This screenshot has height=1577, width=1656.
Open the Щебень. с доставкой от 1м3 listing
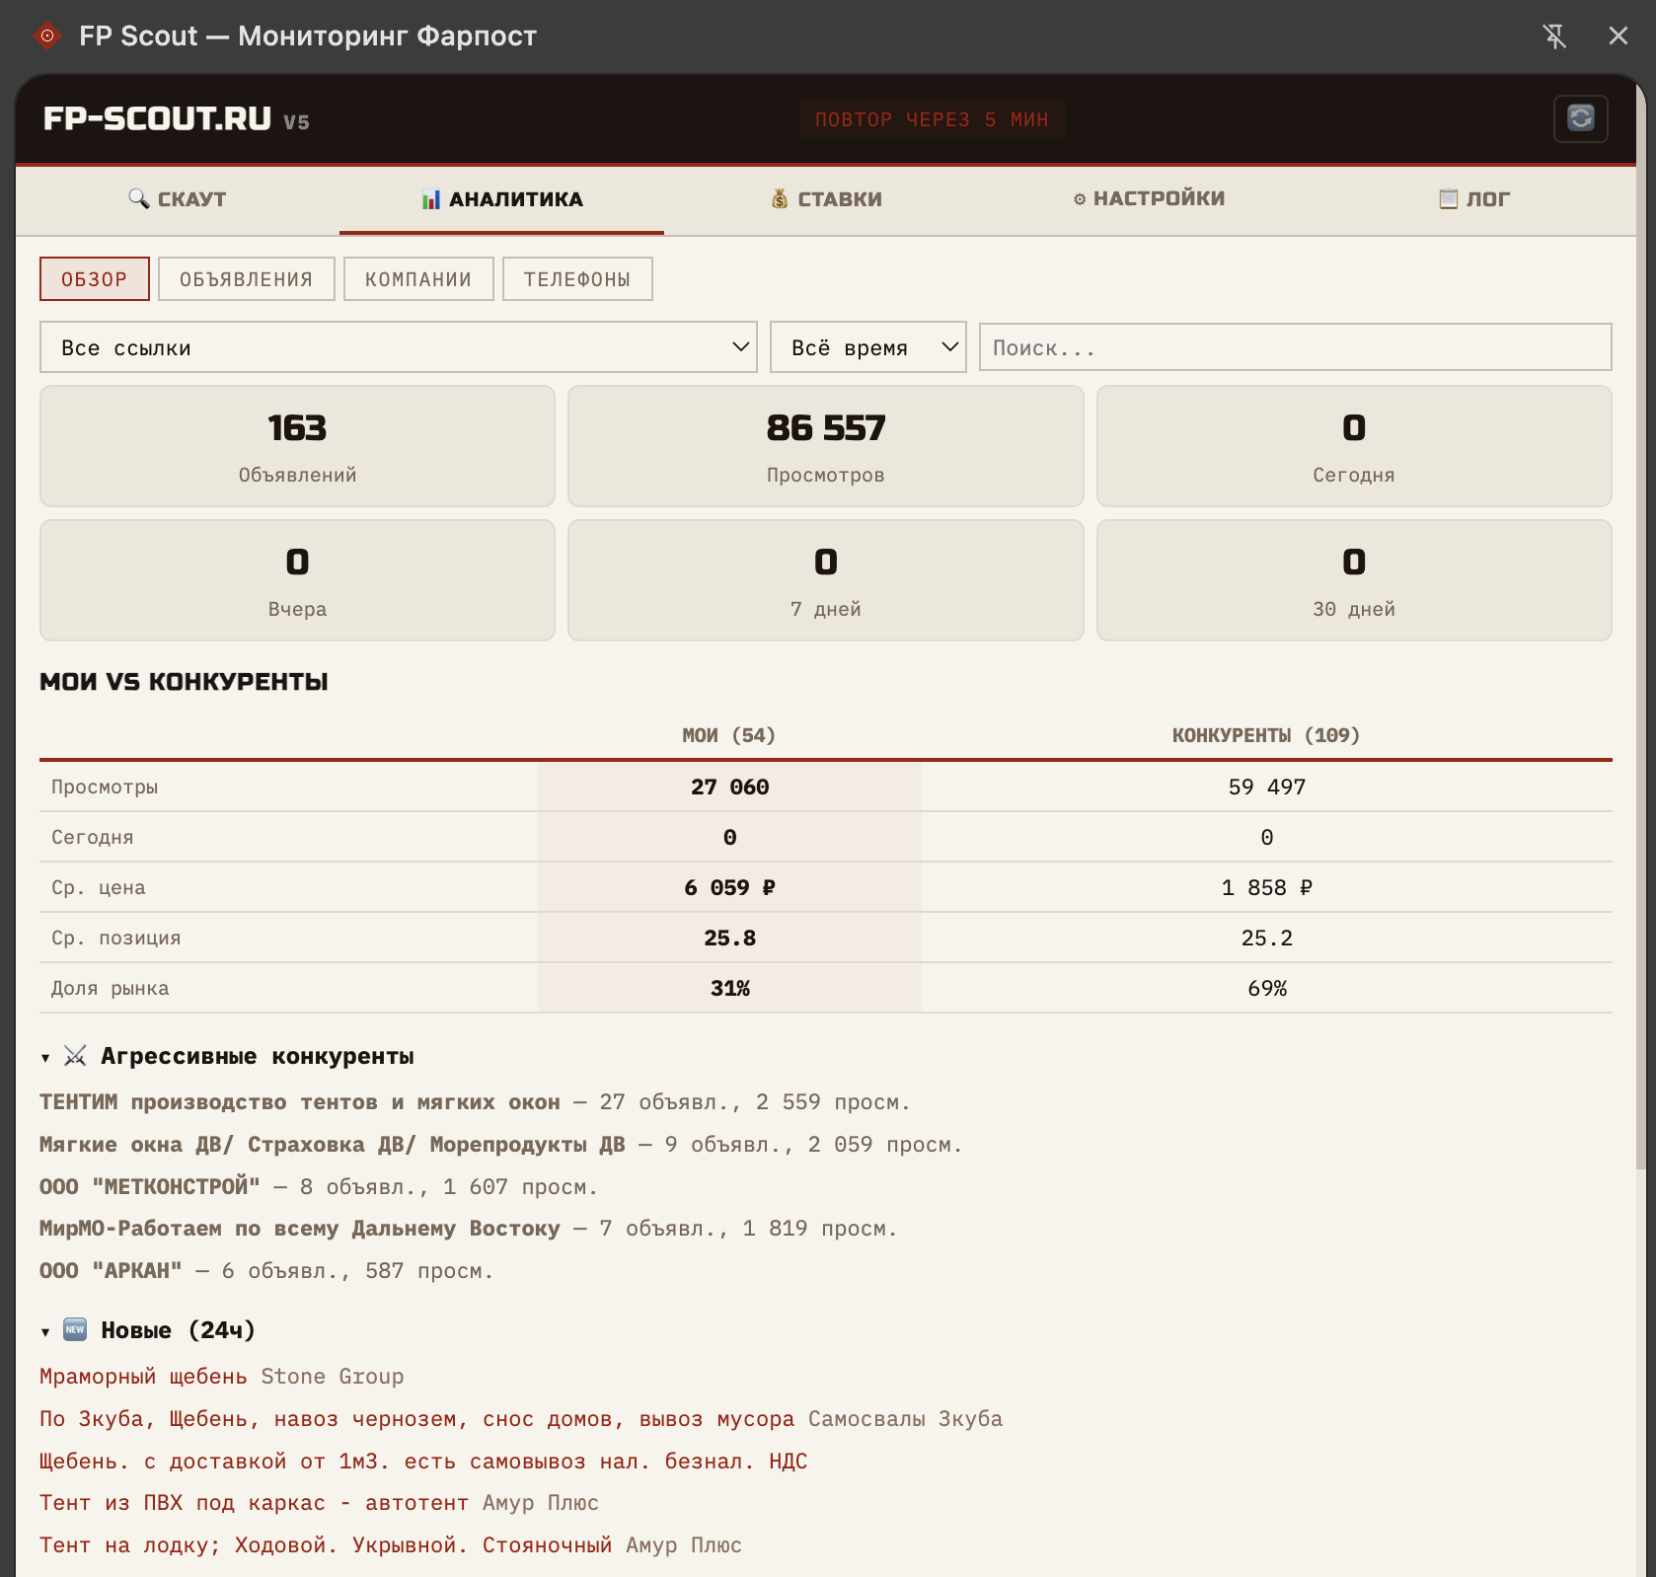tap(423, 1462)
